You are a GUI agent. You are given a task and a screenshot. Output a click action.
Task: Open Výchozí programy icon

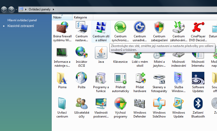tap(121, 104)
